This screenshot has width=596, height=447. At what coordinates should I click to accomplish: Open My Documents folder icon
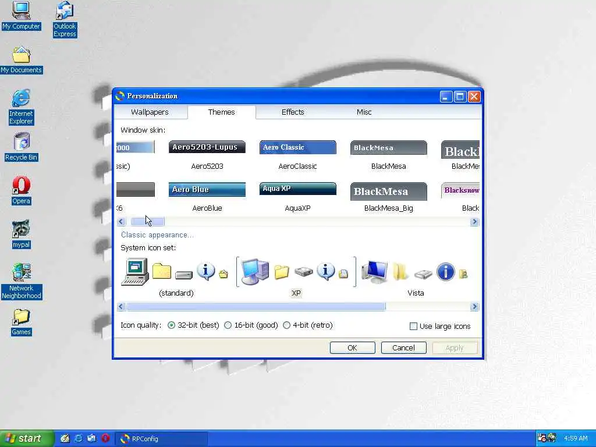22,60
